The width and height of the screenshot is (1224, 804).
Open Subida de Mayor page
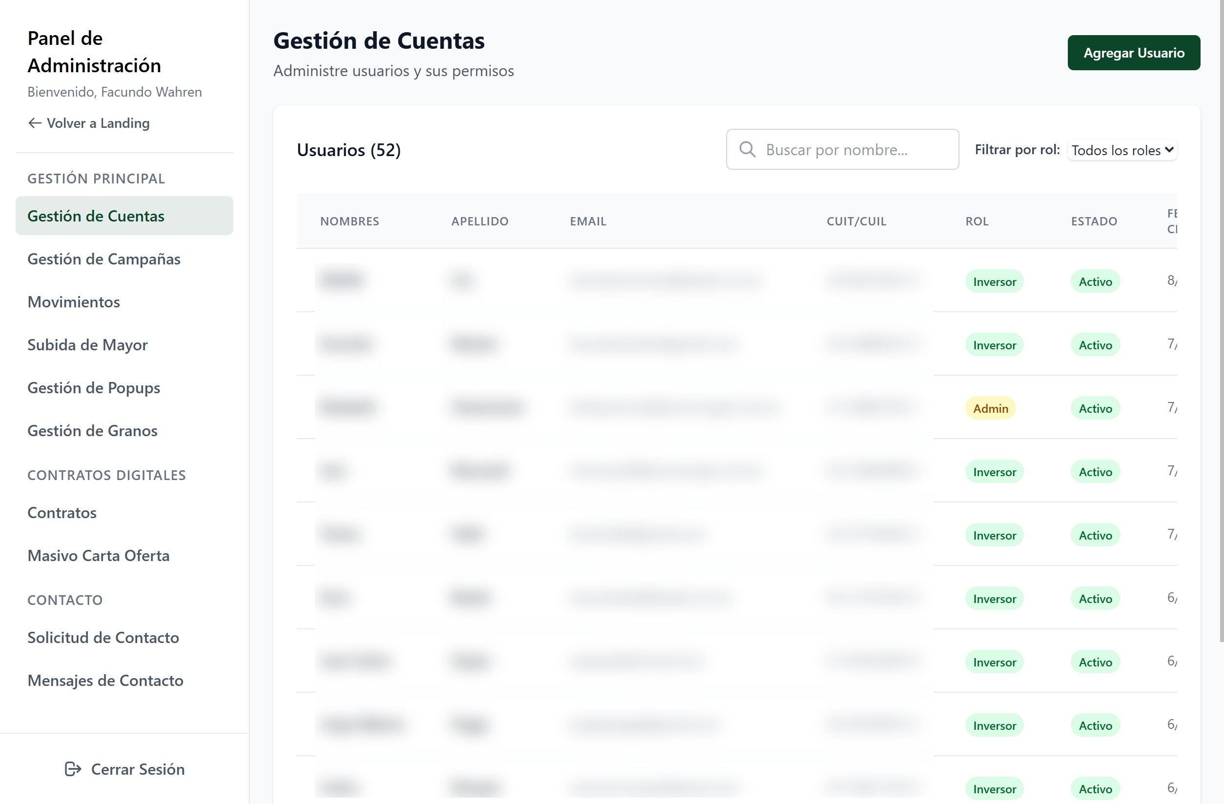pos(87,344)
